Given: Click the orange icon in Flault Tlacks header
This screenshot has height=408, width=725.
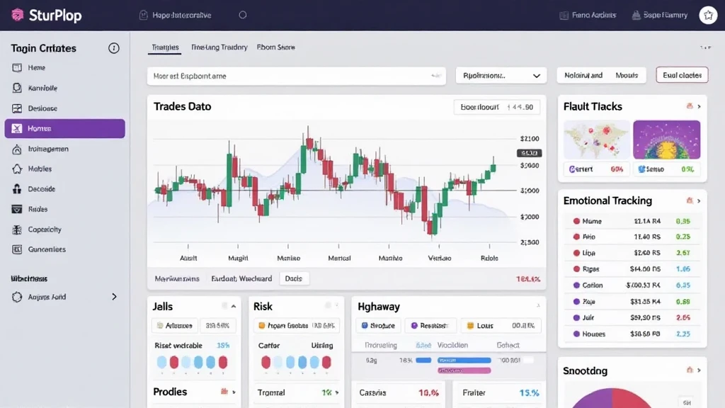Looking at the screenshot, I should pos(690,106).
